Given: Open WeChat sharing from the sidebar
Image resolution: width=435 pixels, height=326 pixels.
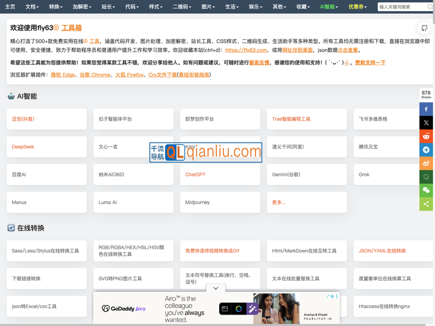Looking at the screenshot, I should [x=426, y=190].
